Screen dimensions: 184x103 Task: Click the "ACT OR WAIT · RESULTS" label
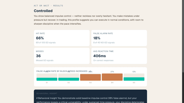click(48, 6)
